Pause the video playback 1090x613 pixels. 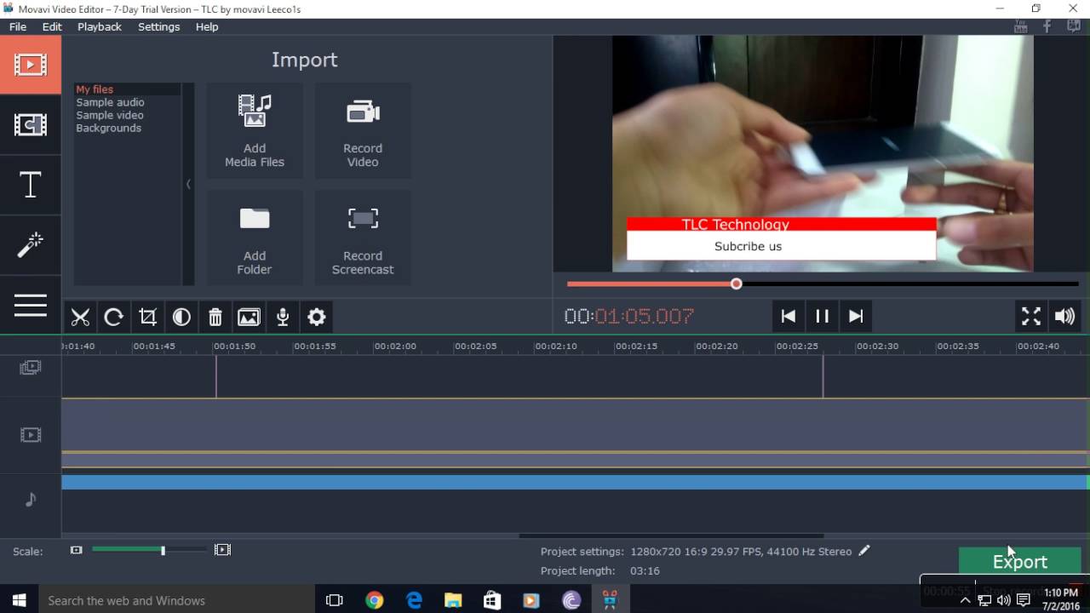click(x=822, y=316)
